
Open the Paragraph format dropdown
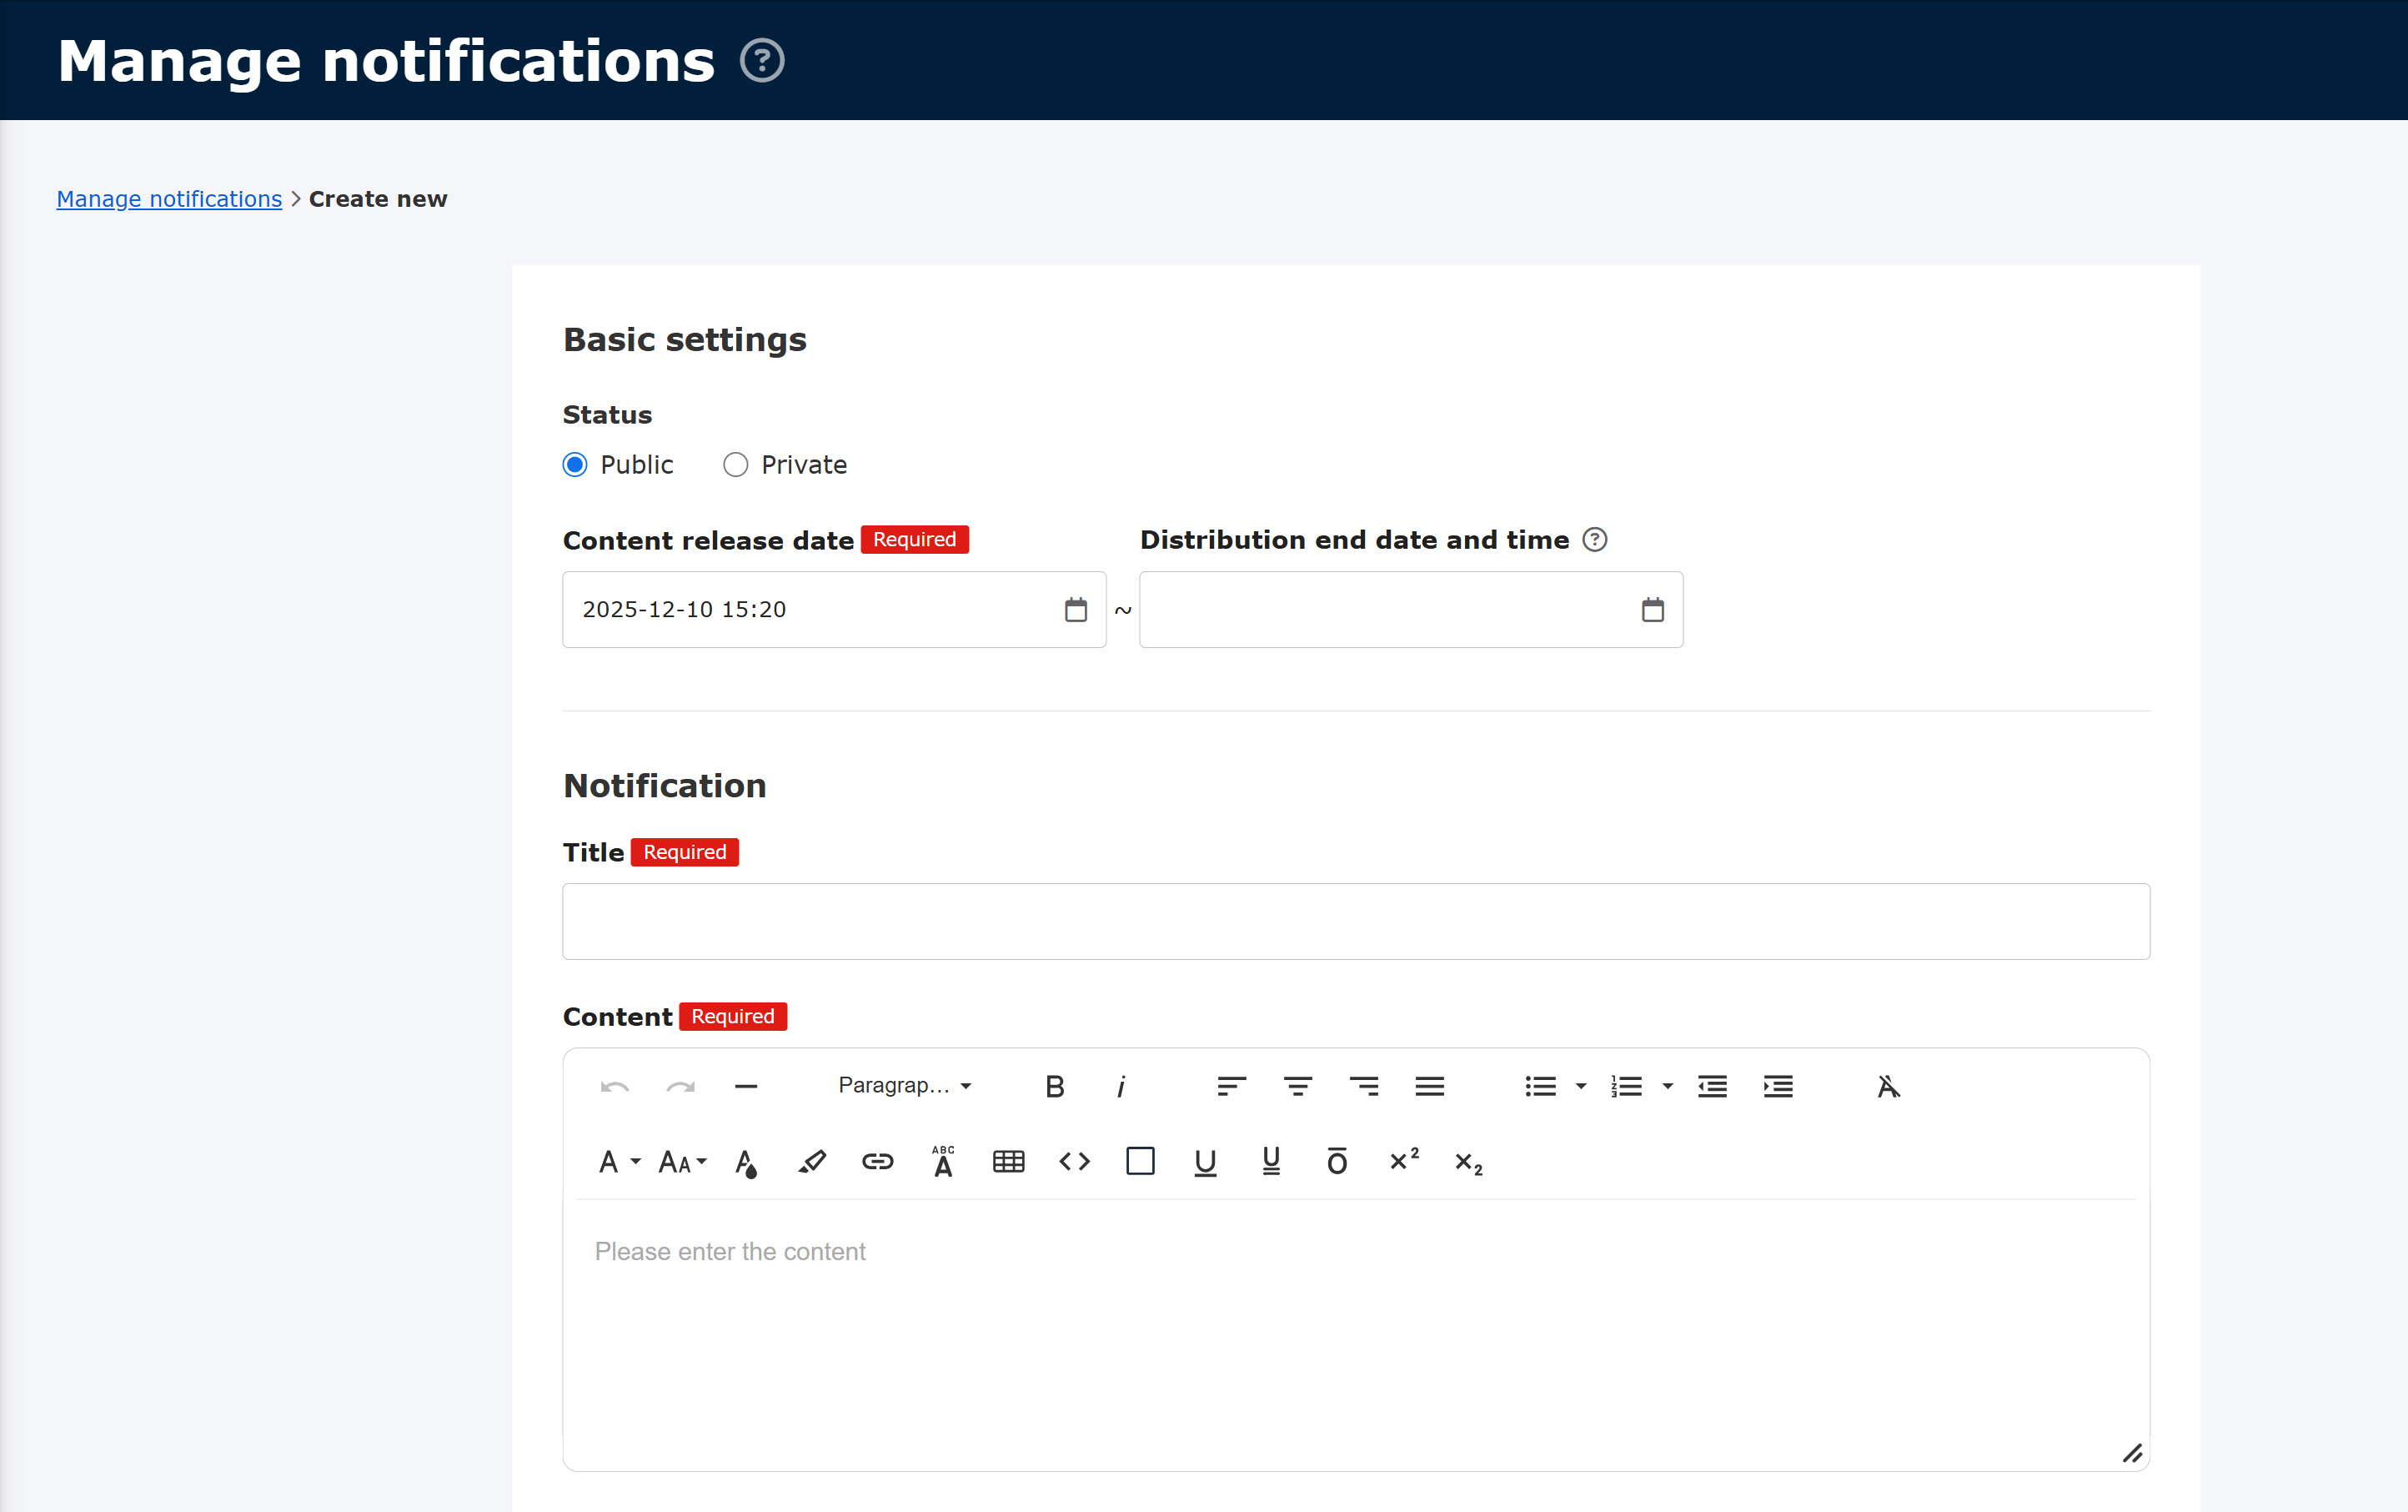905,1086
